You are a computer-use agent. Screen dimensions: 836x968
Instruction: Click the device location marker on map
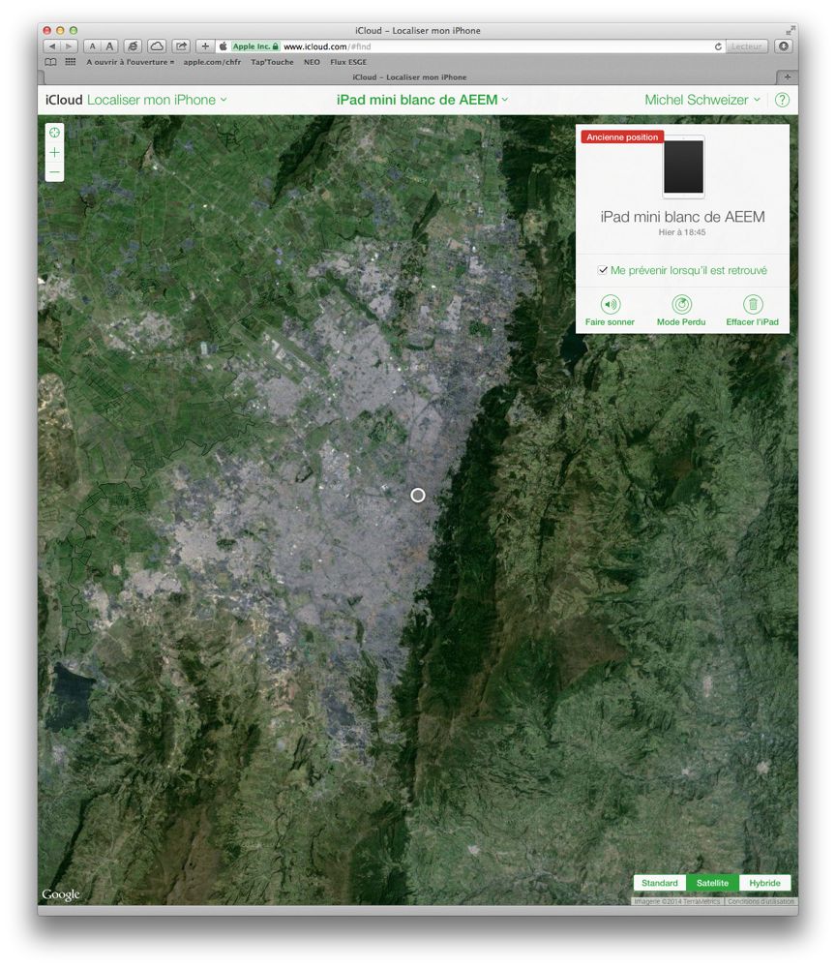[x=418, y=495]
